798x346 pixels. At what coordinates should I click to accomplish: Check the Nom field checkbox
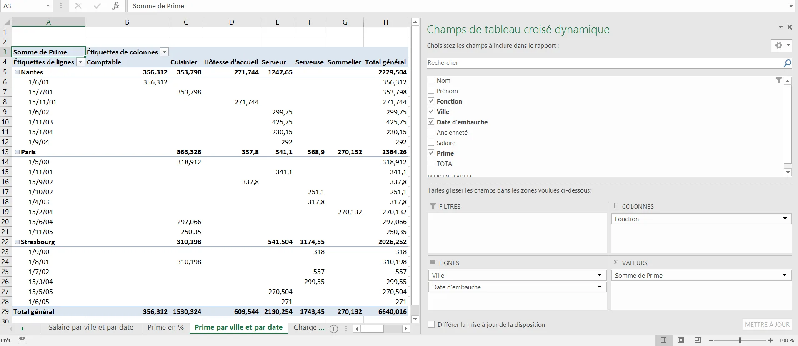coord(431,80)
